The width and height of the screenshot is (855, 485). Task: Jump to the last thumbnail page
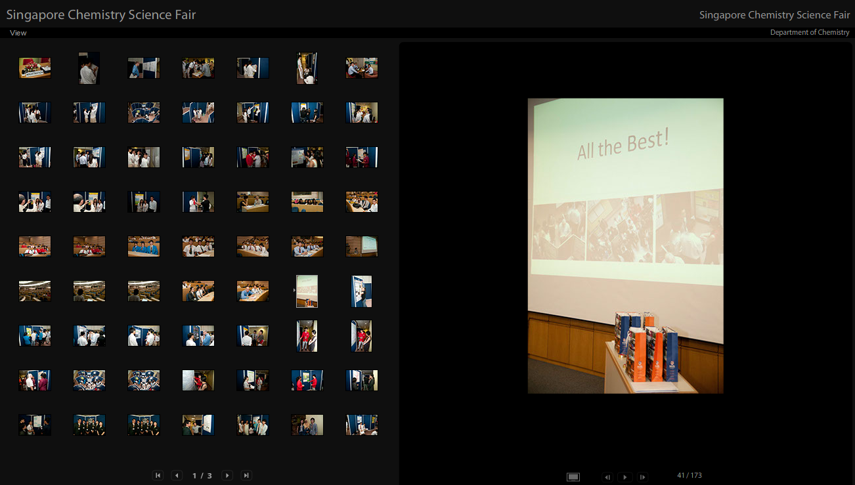(x=246, y=475)
